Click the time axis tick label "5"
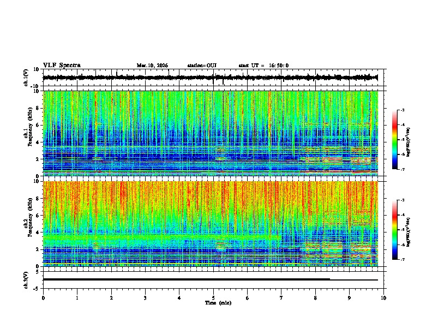The image size is (432, 334). point(213,298)
